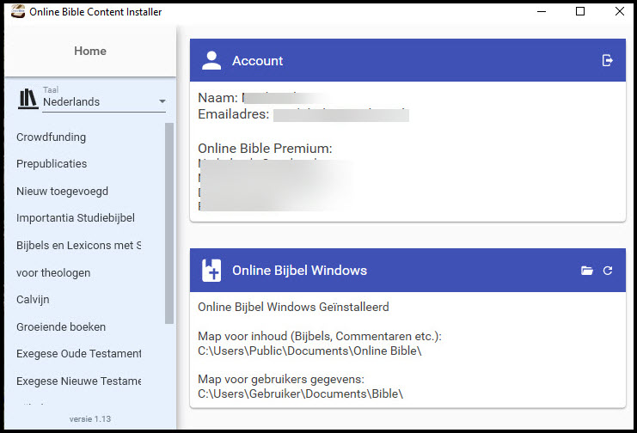Image resolution: width=637 pixels, height=433 pixels.
Task: Click the Naam label
Action: [217, 98]
